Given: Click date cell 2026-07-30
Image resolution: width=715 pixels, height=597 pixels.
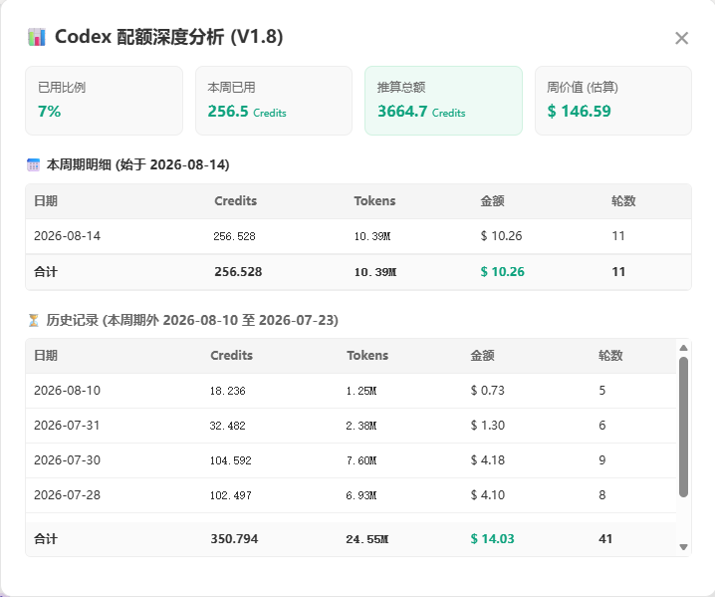Looking at the screenshot, I should point(67,460).
